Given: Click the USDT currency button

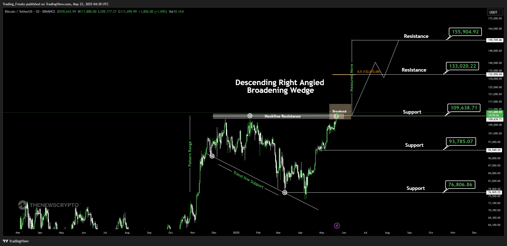Looking at the screenshot, I should point(495,12).
